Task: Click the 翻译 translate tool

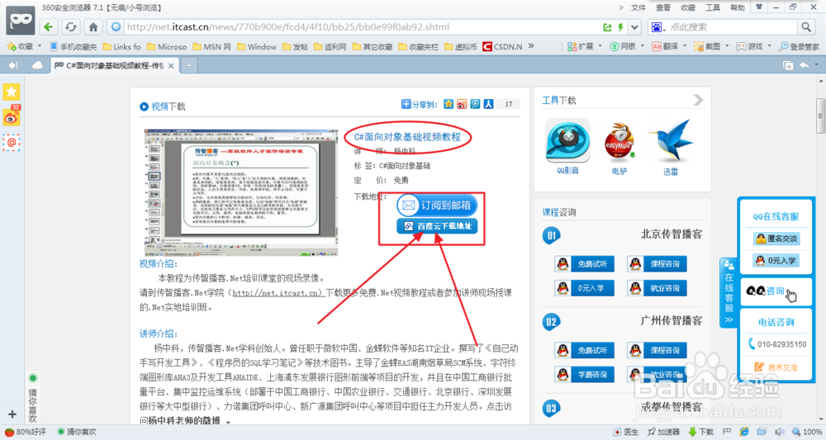Action: pos(665,46)
